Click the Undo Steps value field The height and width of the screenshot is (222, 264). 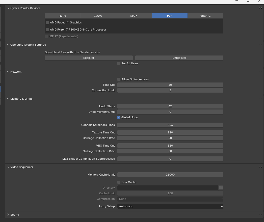pyautogui.click(x=170, y=106)
